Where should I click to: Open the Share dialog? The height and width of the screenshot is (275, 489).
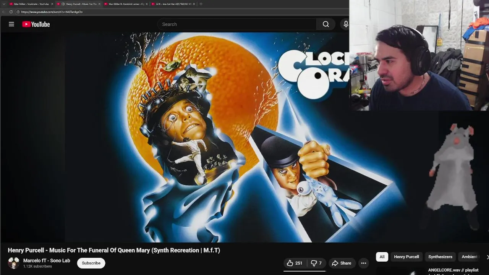pyautogui.click(x=342, y=263)
